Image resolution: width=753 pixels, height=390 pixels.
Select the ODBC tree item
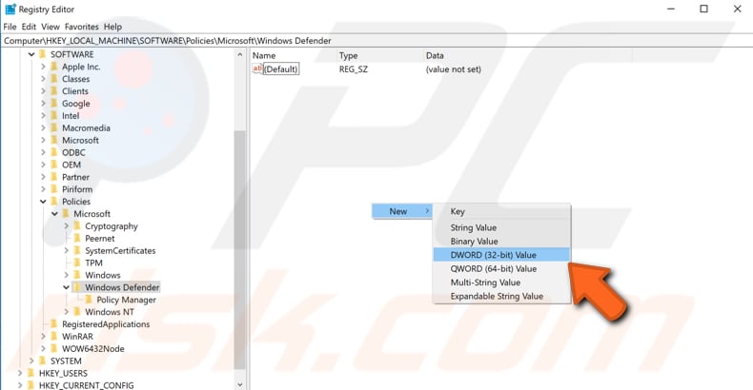point(73,152)
